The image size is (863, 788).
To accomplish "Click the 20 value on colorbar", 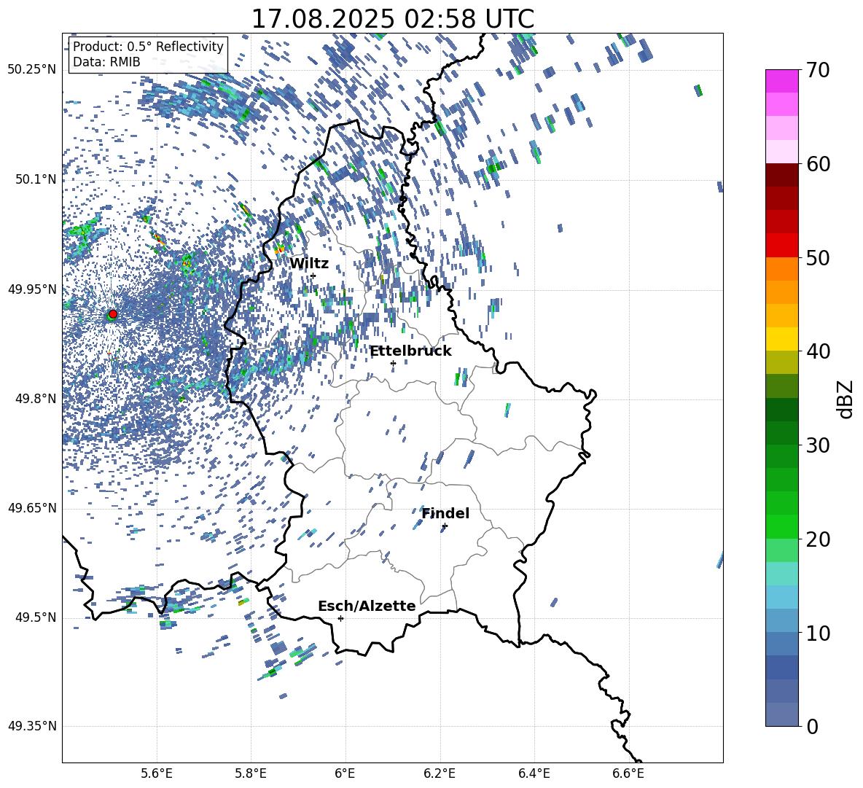I will point(818,539).
